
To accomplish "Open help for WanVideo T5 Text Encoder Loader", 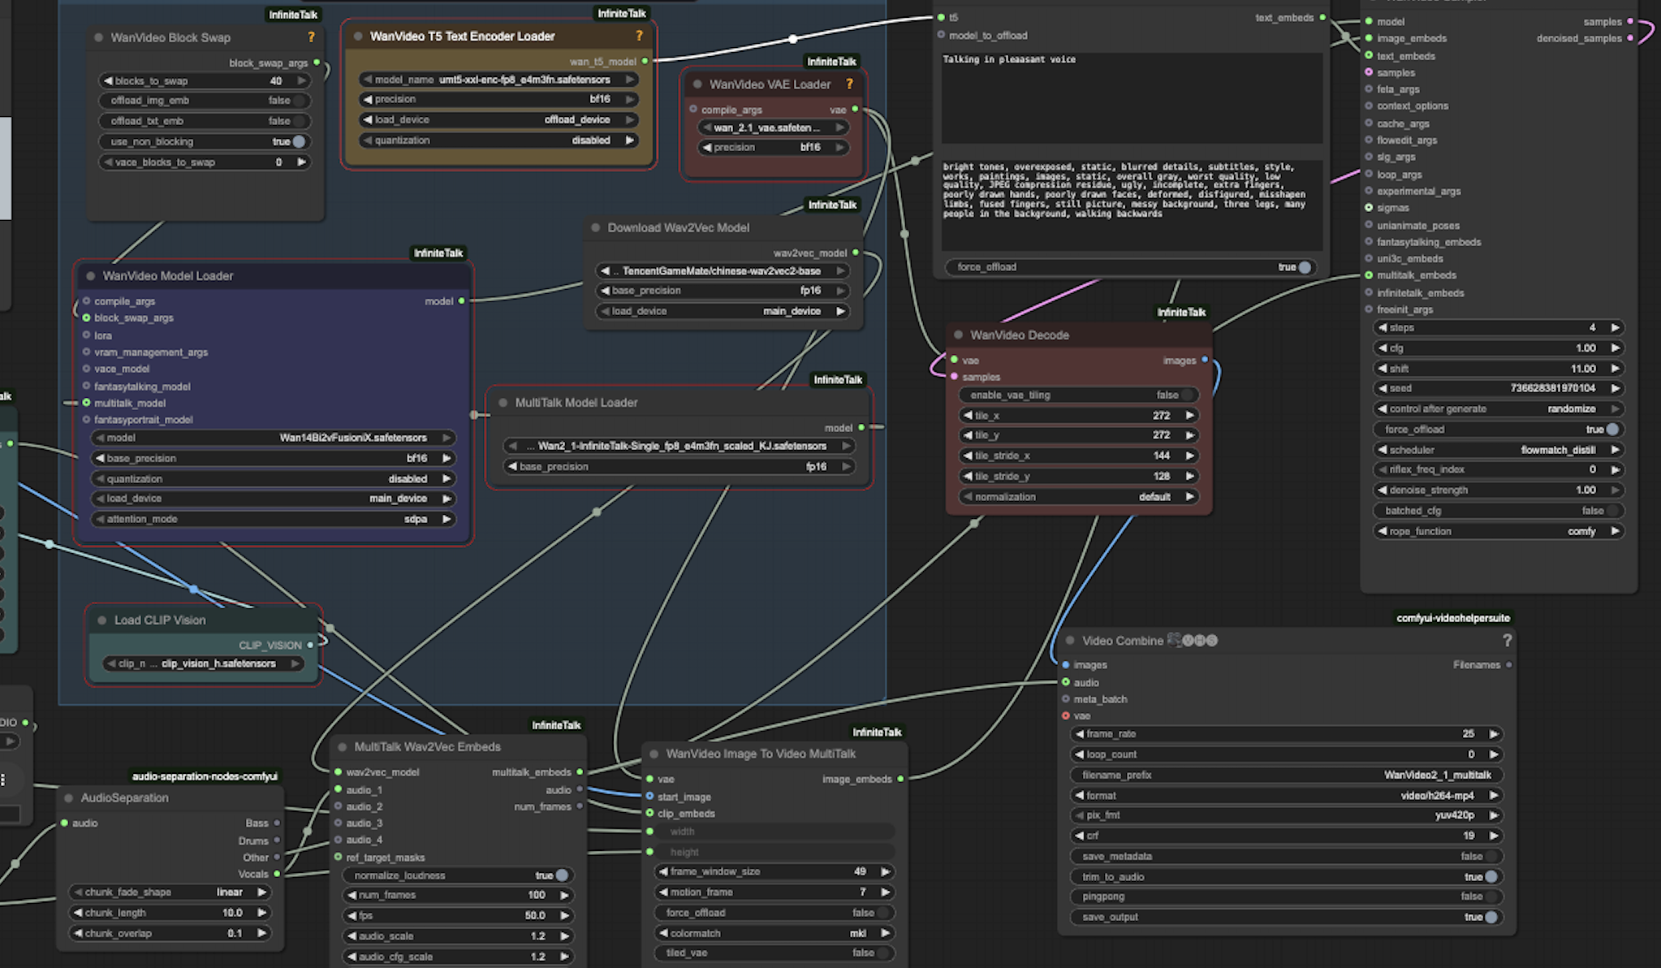I will pyautogui.click(x=639, y=36).
